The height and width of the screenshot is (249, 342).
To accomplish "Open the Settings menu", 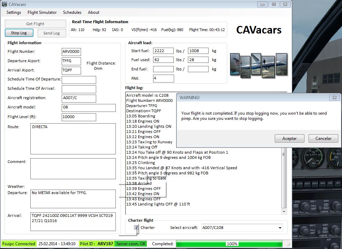I will [14, 12].
